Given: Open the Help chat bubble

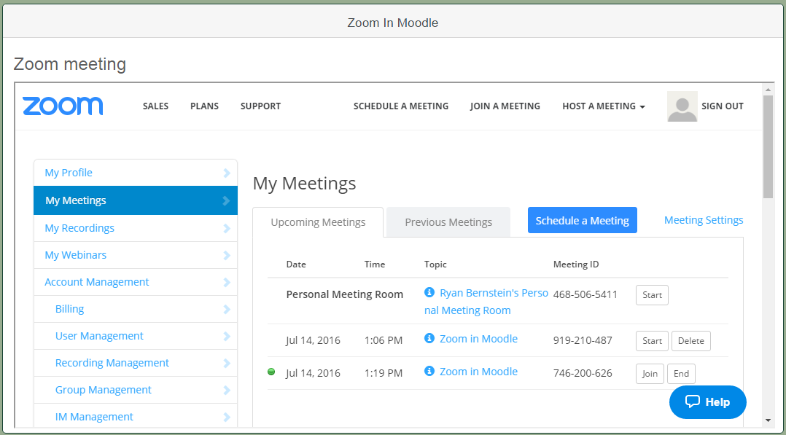Looking at the screenshot, I should [x=708, y=402].
